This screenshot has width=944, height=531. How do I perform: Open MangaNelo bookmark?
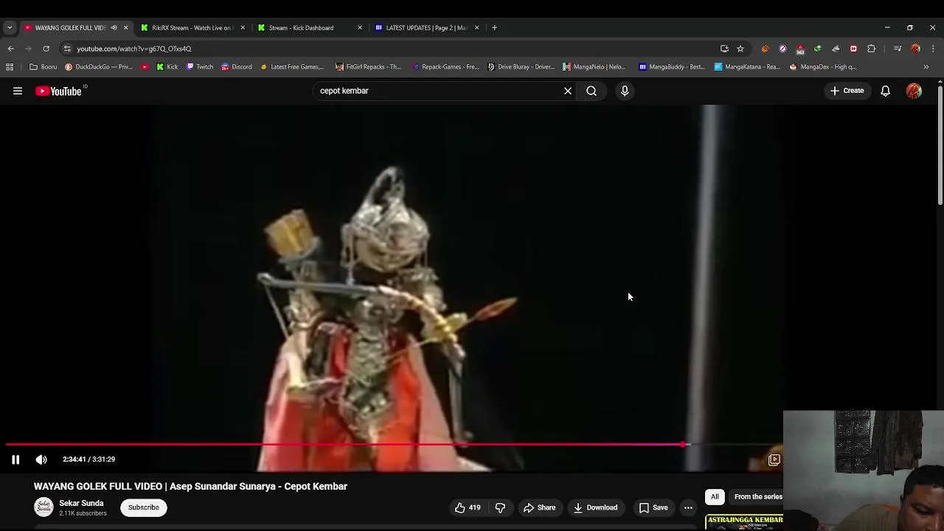click(594, 66)
